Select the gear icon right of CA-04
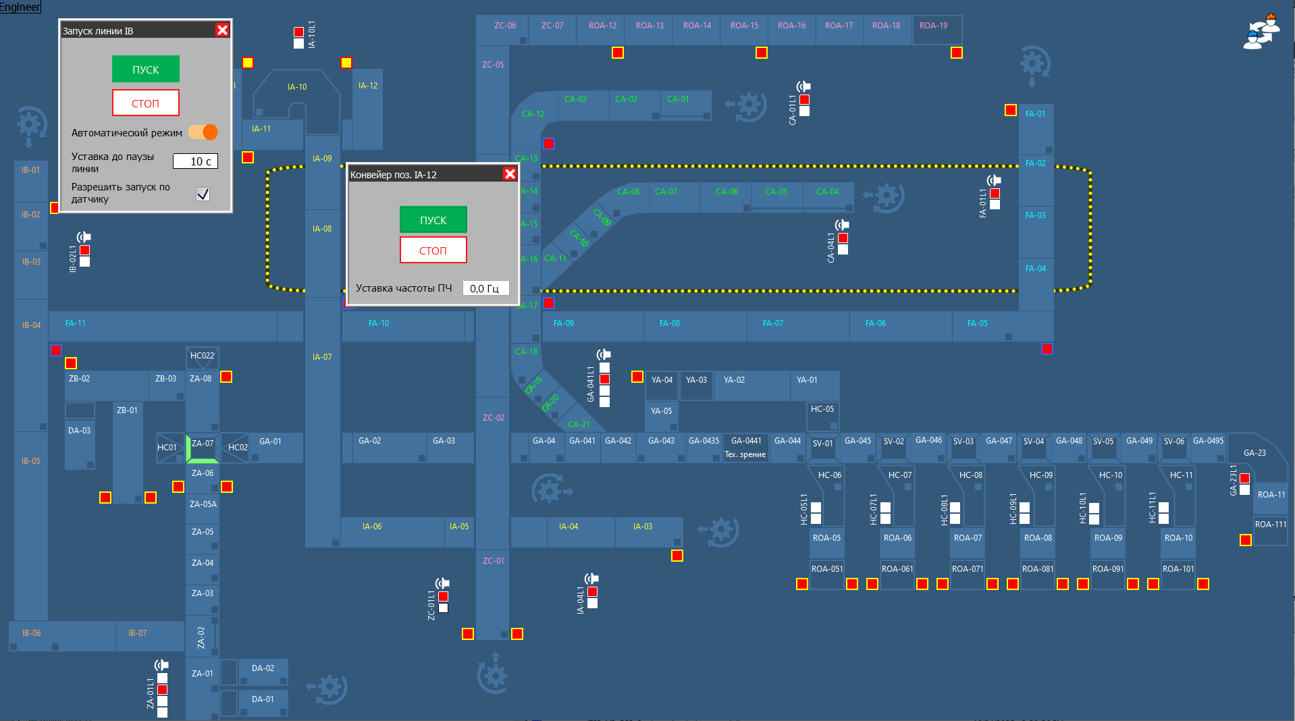The height and width of the screenshot is (721, 1295). tap(883, 196)
